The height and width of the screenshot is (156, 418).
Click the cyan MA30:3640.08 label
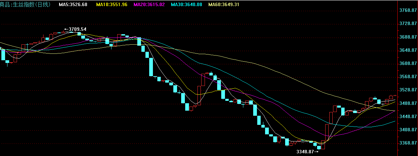pyautogui.click(x=186, y=4)
